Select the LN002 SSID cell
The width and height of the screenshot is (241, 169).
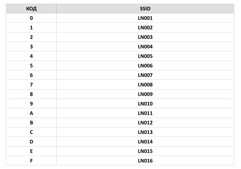coord(145,27)
